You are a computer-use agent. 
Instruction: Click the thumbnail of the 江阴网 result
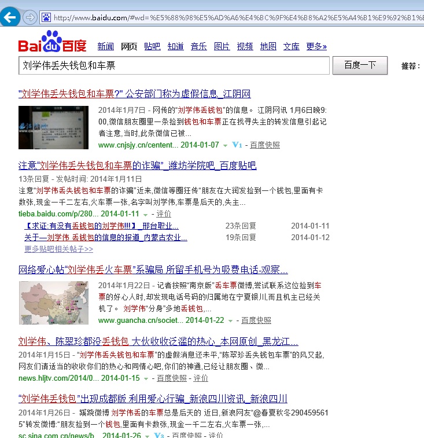(53, 127)
